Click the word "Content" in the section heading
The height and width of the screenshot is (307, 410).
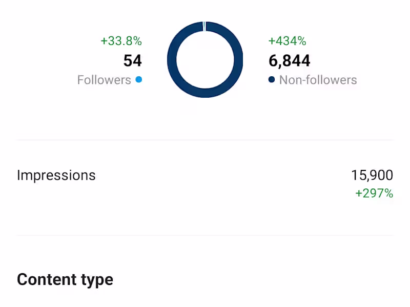pyautogui.click(x=47, y=280)
